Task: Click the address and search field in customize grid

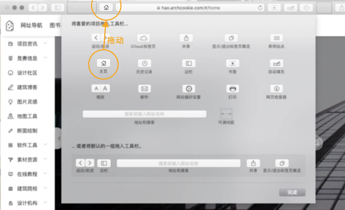Action: click(x=144, y=114)
